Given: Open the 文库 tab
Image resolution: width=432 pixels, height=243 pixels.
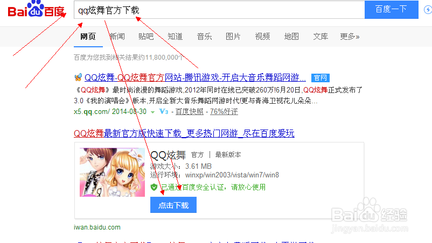Looking at the screenshot, I should [x=320, y=37].
